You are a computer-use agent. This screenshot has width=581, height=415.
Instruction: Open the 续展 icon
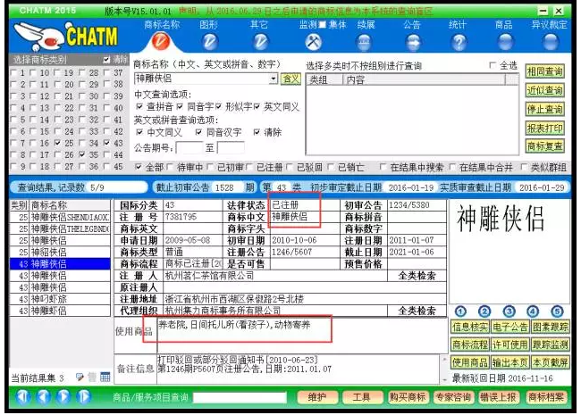pyautogui.click(x=364, y=42)
